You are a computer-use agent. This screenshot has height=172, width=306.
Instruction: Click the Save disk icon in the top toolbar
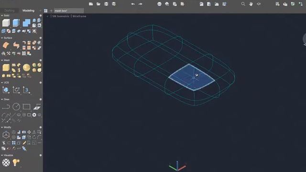(x=106, y=4)
